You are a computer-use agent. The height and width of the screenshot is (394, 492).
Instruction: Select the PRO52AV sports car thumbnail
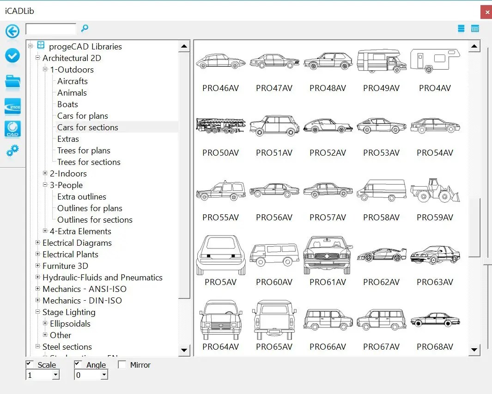pyautogui.click(x=328, y=126)
